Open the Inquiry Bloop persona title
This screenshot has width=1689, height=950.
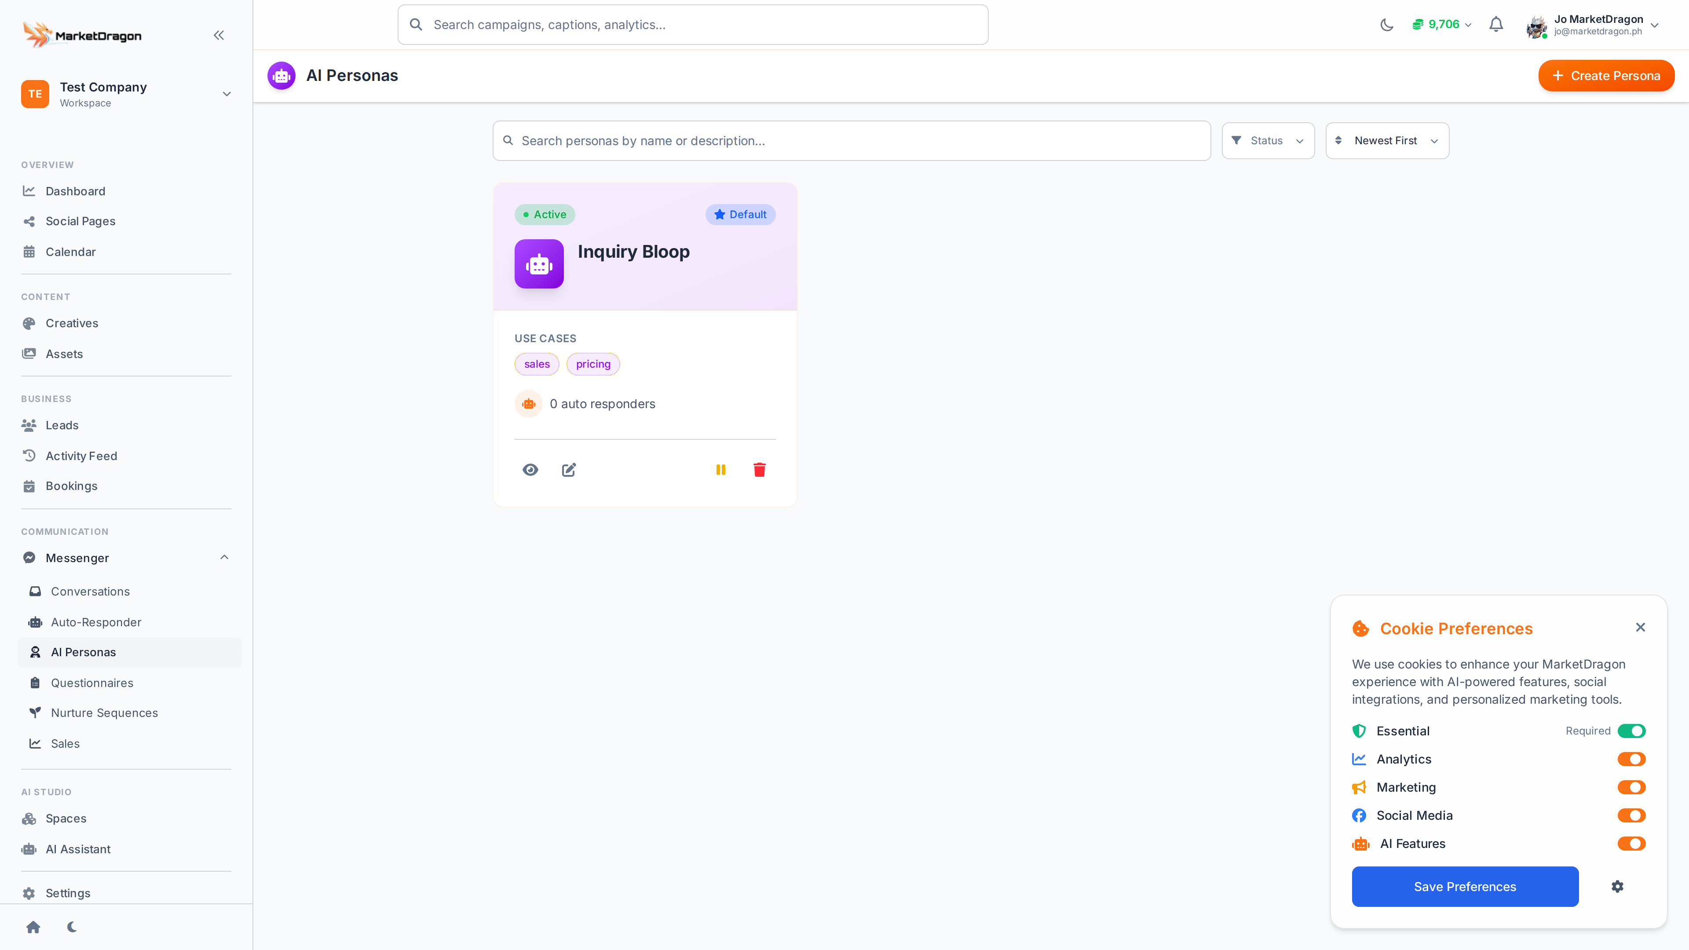pos(633,252)
